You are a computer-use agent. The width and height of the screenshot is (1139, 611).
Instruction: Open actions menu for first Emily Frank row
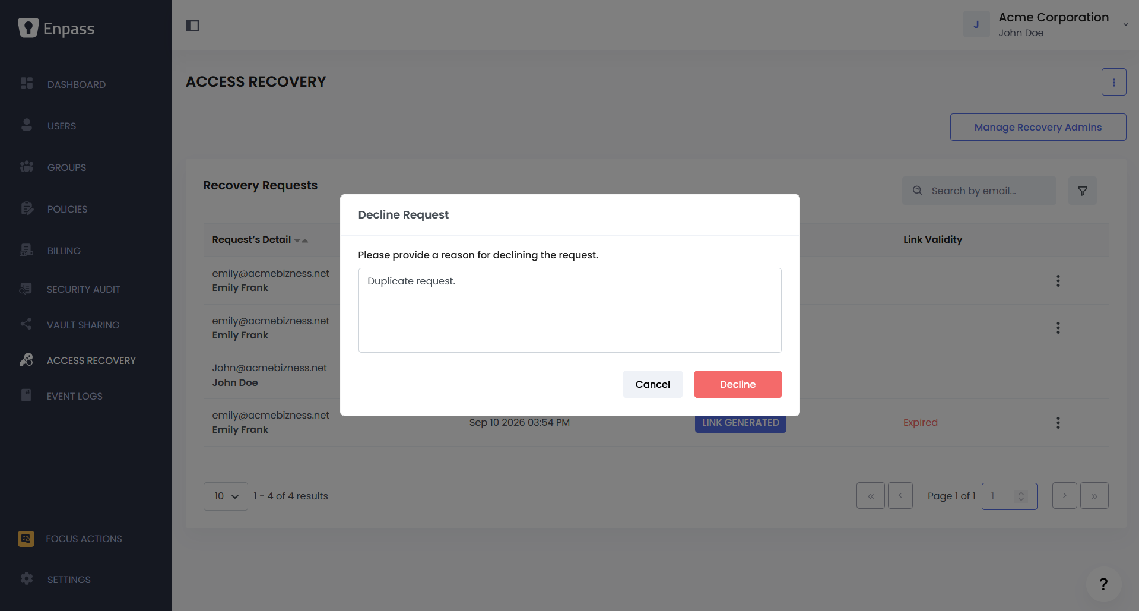click(1058, 281)
